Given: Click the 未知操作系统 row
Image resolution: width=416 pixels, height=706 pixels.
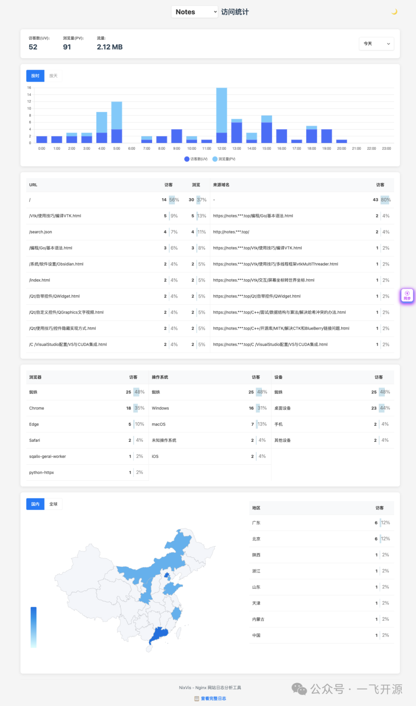Looking at the screenshot, I should [x=210, y=440].
